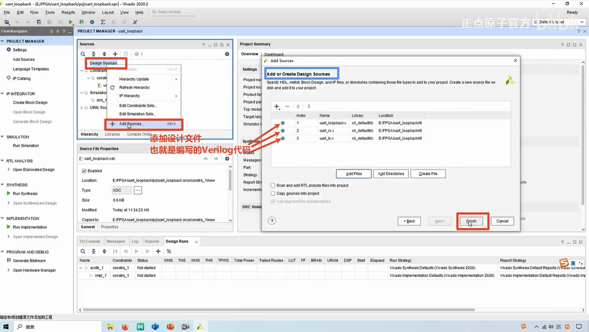589x332 pixels.
Task: Select Add Sources in the context menu
Action: click(x=144, y=124)
